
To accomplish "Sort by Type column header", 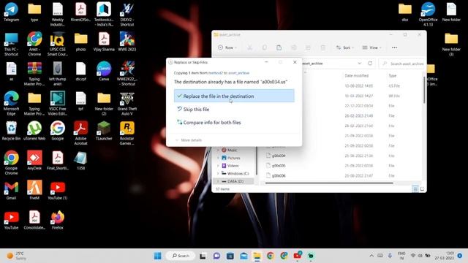I will click(393, 76).
